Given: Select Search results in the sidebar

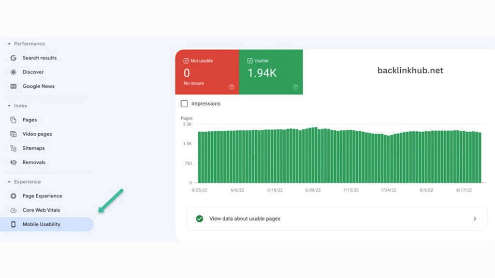Looking at the screenshot, I should [x=39, y=58].
